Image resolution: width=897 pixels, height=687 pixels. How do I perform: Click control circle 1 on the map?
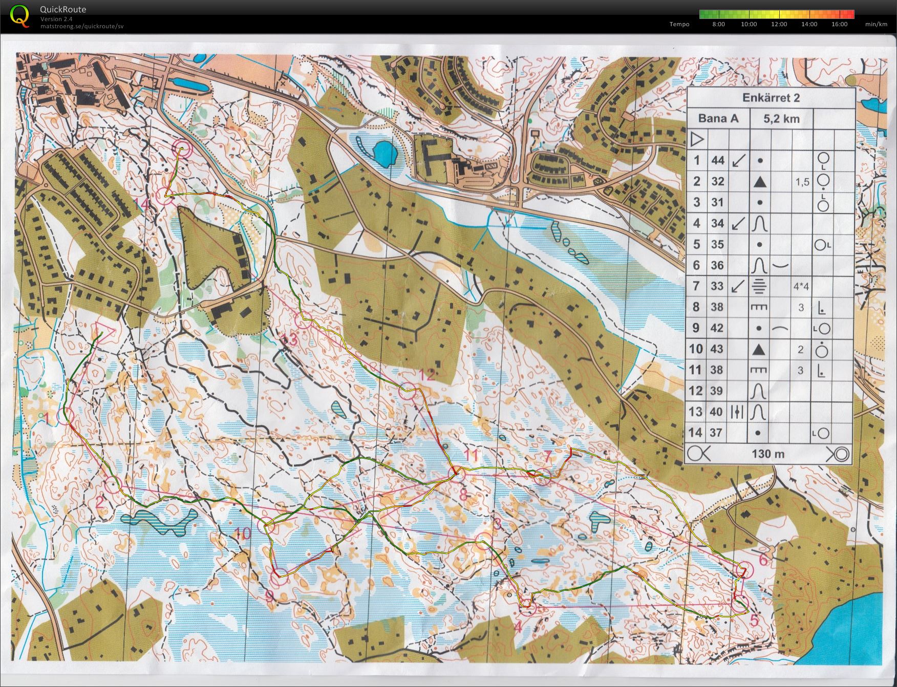tap(66, 416)
